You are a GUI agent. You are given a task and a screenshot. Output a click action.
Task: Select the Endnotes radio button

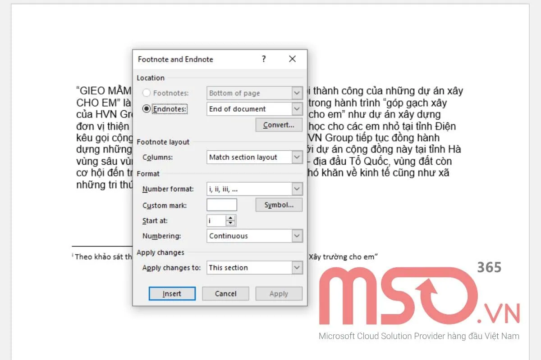coord(147,109)
